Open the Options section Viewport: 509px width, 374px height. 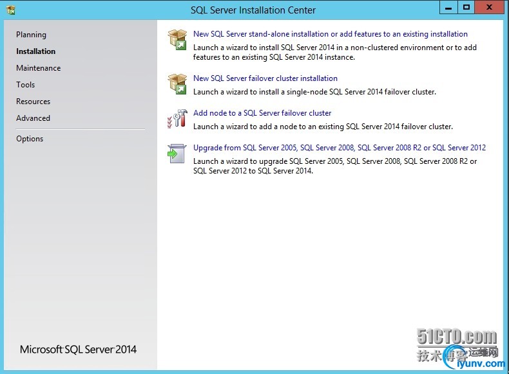[x=30, y=139]
